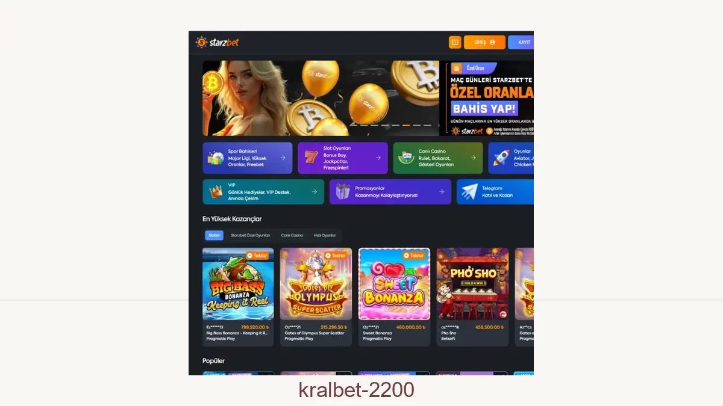The height and width of the screenshot is (406, 723).
Task: Open Promosyonlar with the gift box icon
Action: [x=390, y=192]
